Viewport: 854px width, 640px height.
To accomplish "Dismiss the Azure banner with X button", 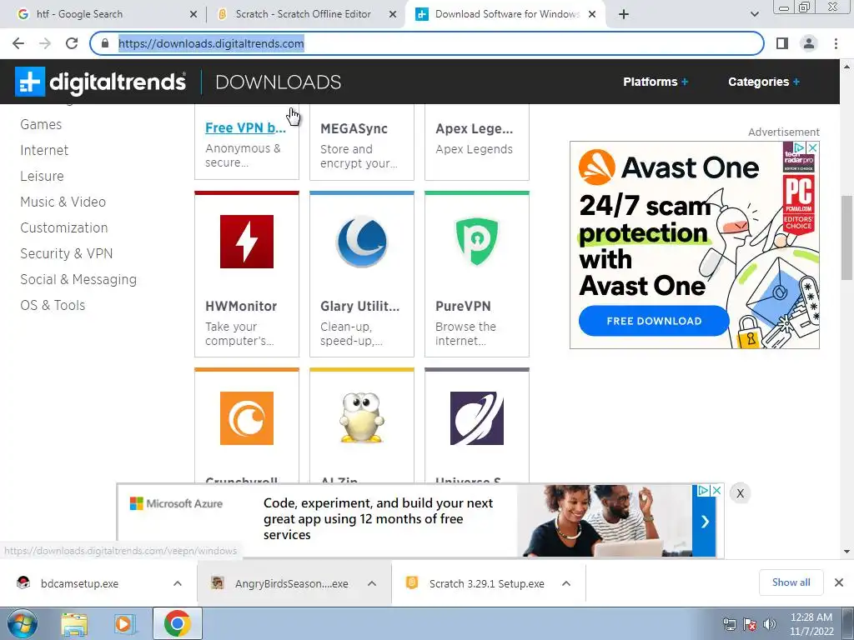I will coord(741,493).
